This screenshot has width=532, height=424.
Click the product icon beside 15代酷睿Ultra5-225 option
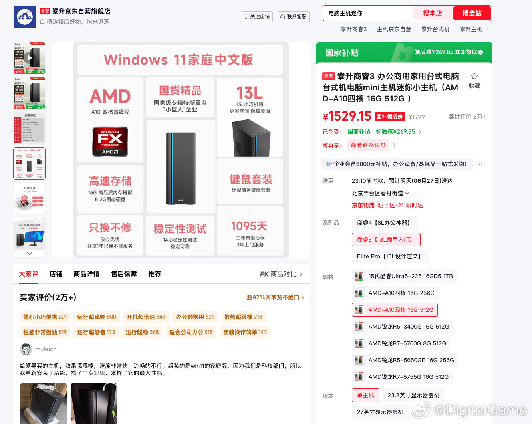point(359,276)
